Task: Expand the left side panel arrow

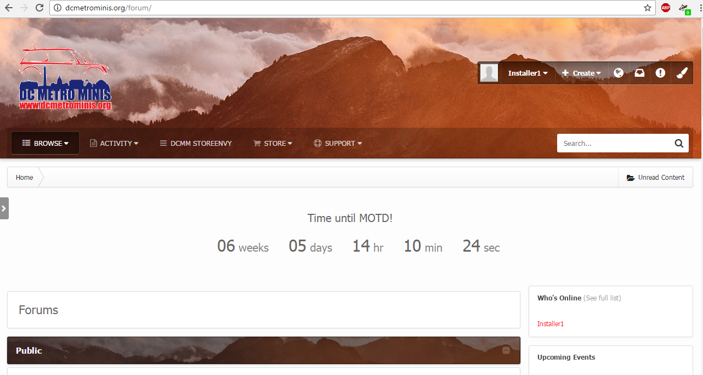Action: click(x=4, y=208)
